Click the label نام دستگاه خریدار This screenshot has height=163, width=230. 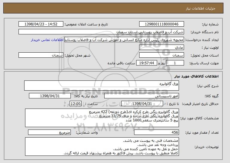205,32
